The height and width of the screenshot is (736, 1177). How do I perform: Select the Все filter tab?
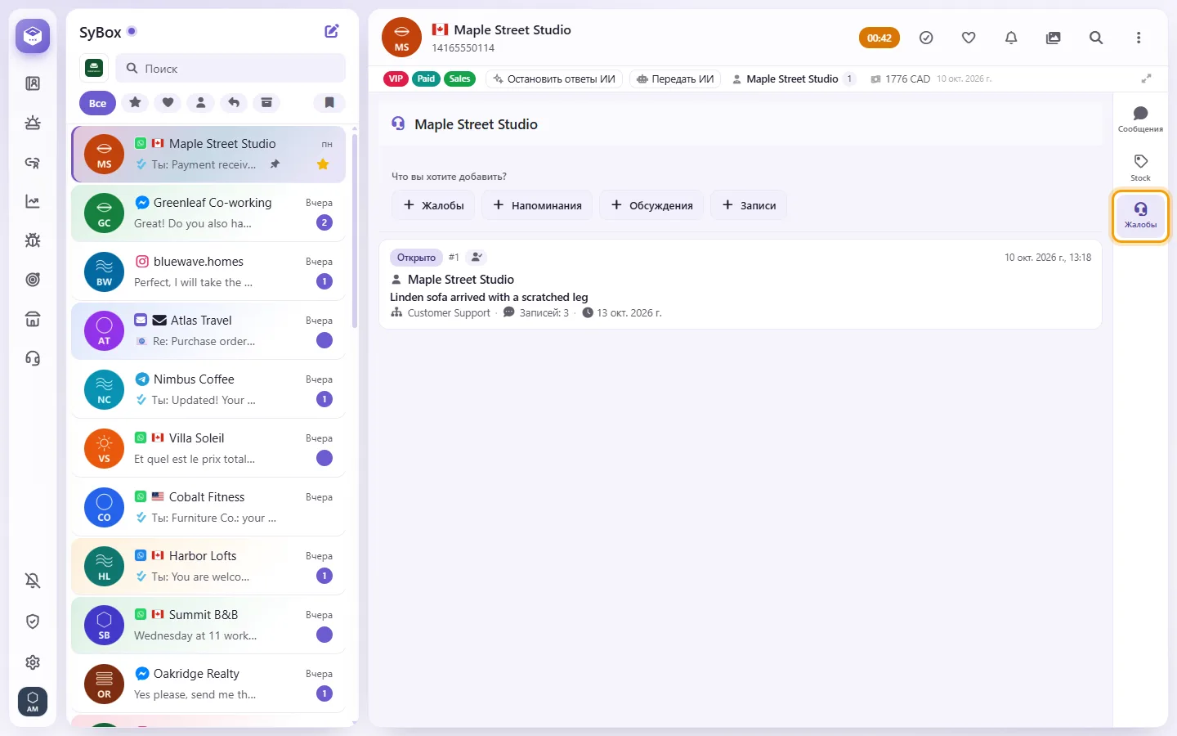[97, 103]
